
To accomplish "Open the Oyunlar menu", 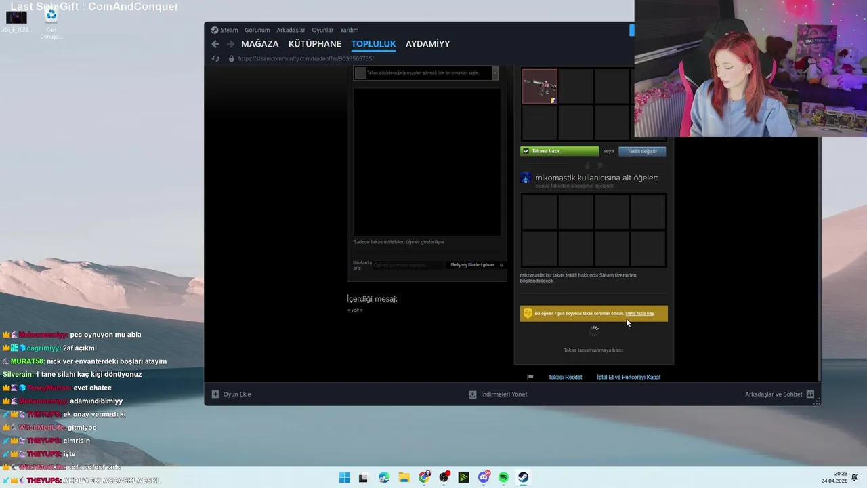I will 322,30.
